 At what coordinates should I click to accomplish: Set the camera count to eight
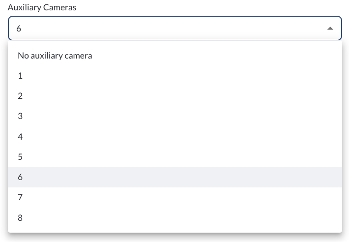coord(175,218)
